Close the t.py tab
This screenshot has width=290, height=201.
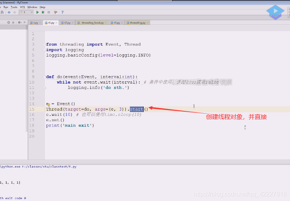click(40, 23)
